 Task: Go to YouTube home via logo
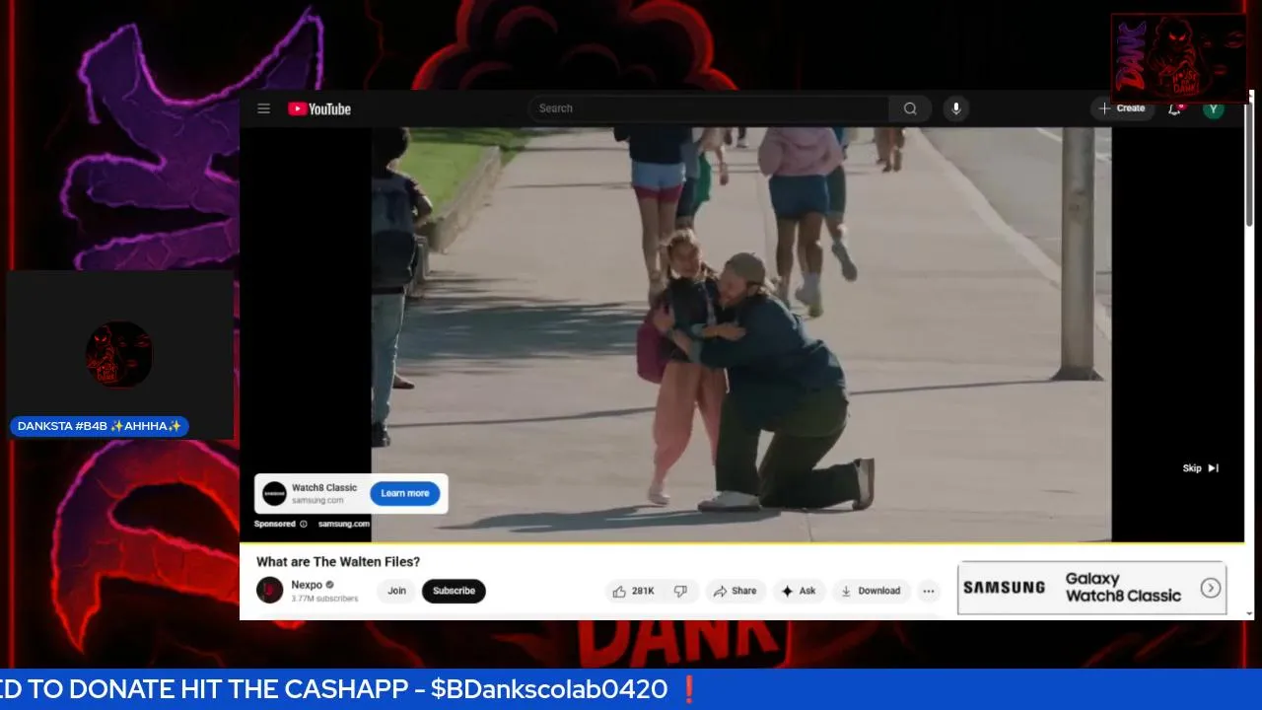[319, 108]
